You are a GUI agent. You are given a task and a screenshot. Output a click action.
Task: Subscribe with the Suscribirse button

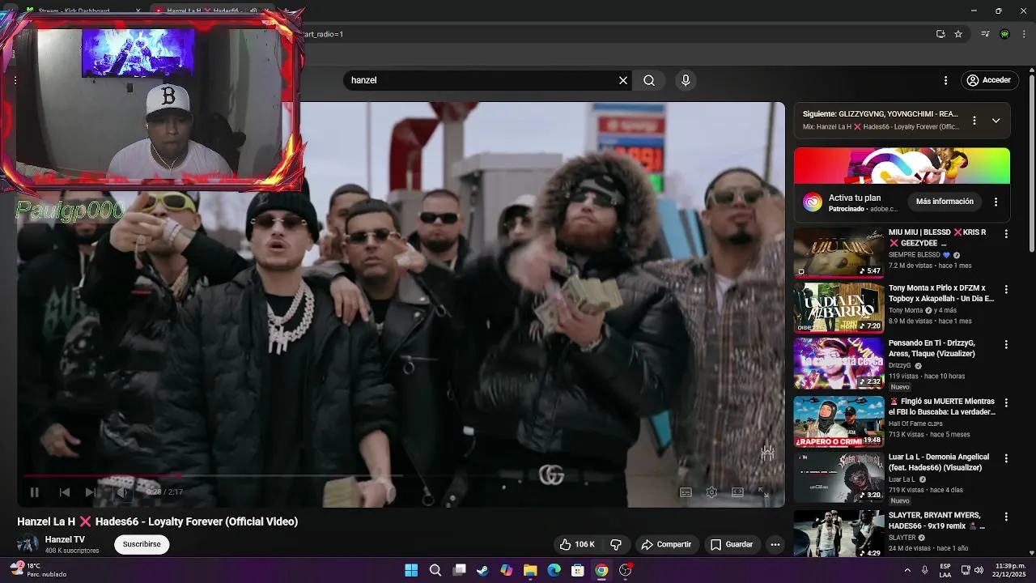pyautogui.click(x=142, y=544)
